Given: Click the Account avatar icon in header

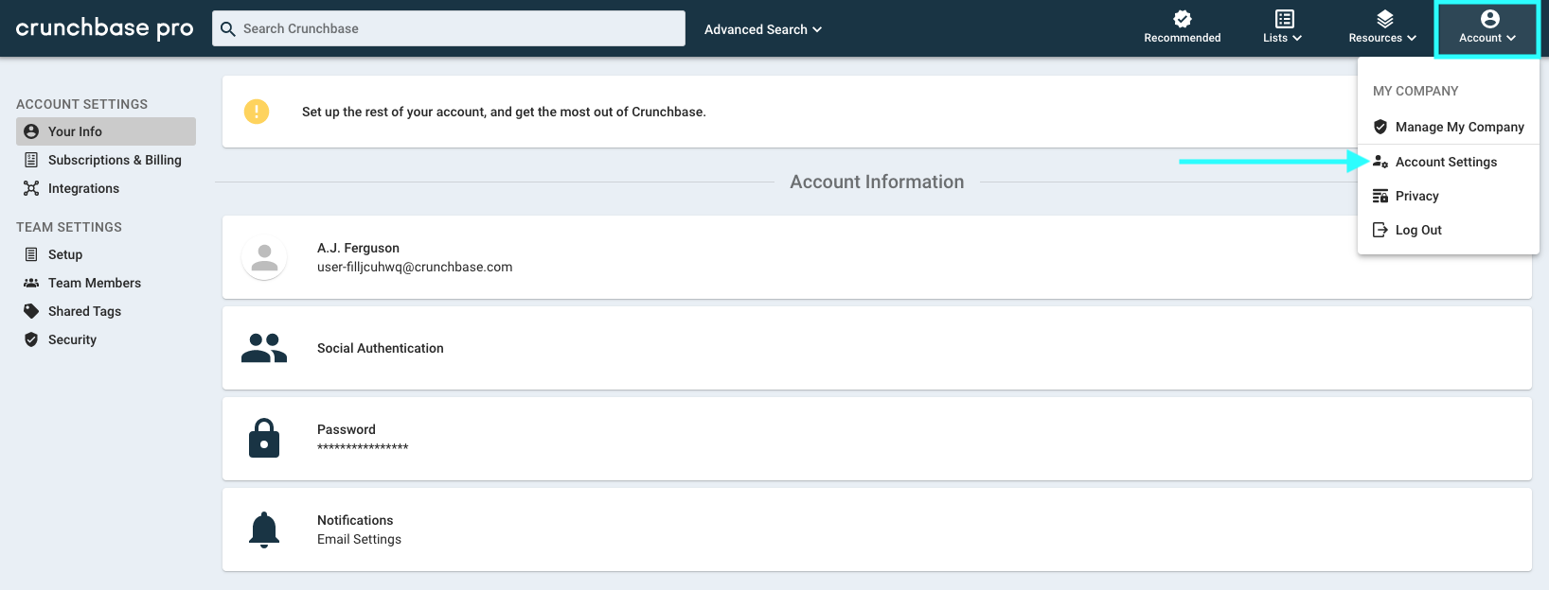Looking at the screenshot, I should pyautogui.click(x=1490, y=18).
